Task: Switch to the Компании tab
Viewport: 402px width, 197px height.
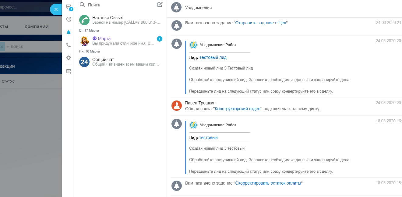Action: coord(37,26)
